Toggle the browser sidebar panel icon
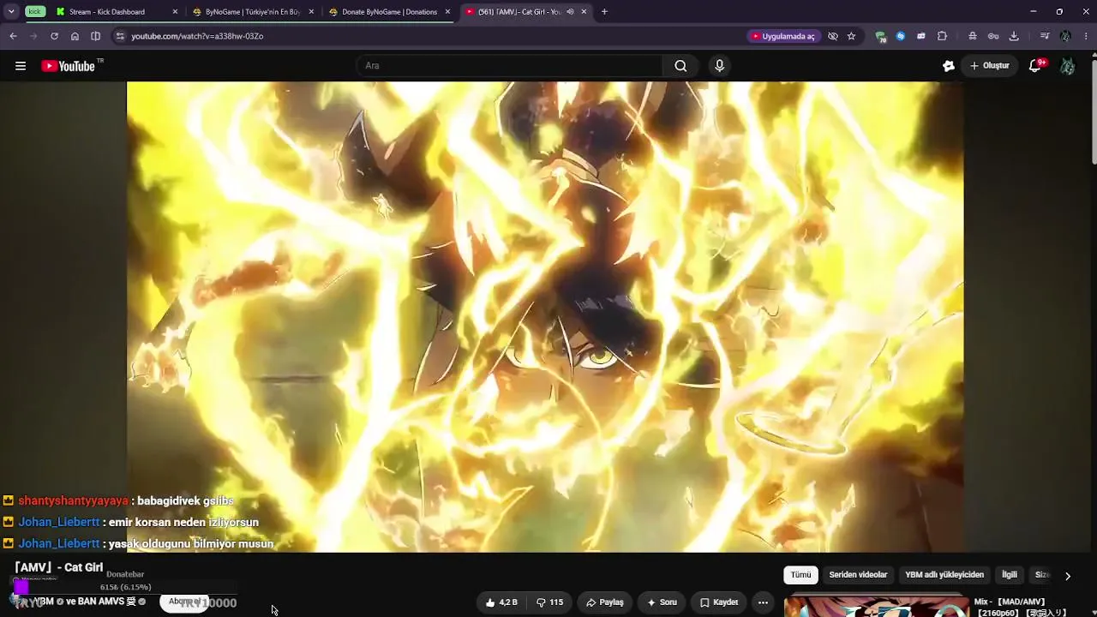This screenshot has height=617, width=1097. click(x=95, y=36)
